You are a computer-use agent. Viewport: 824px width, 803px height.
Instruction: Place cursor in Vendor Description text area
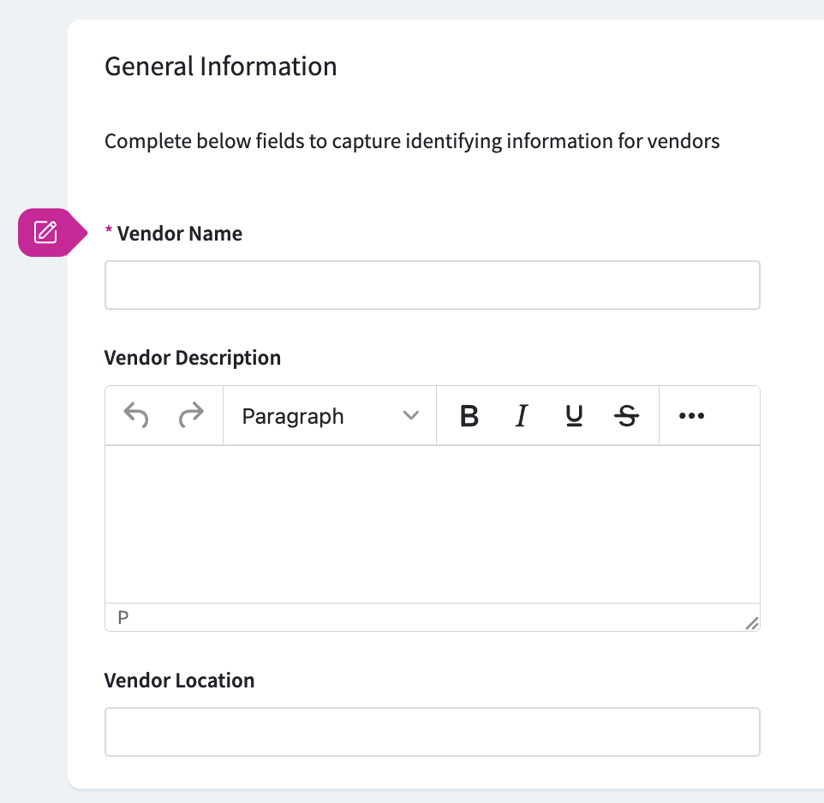click(x=432, y=523)
